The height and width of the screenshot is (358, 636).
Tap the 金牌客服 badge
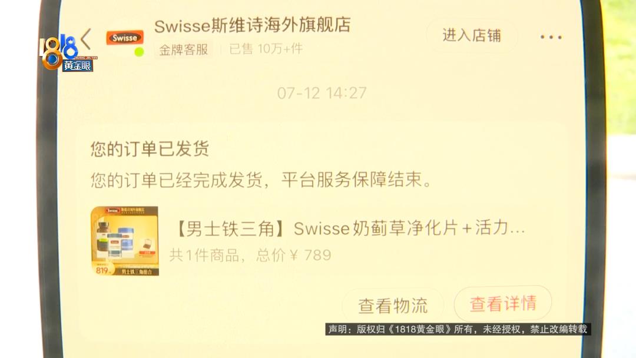pyautogui.click(x=183, y=50)
